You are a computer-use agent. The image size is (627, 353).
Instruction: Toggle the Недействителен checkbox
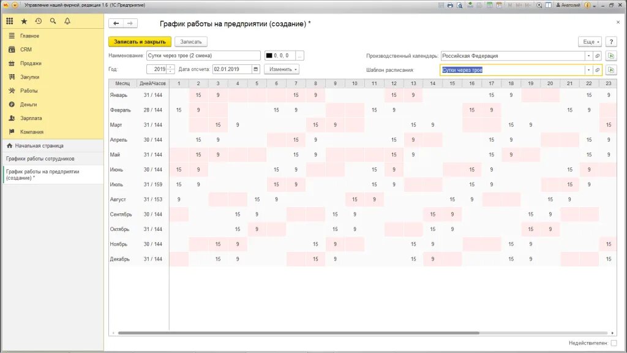point(614,343)
